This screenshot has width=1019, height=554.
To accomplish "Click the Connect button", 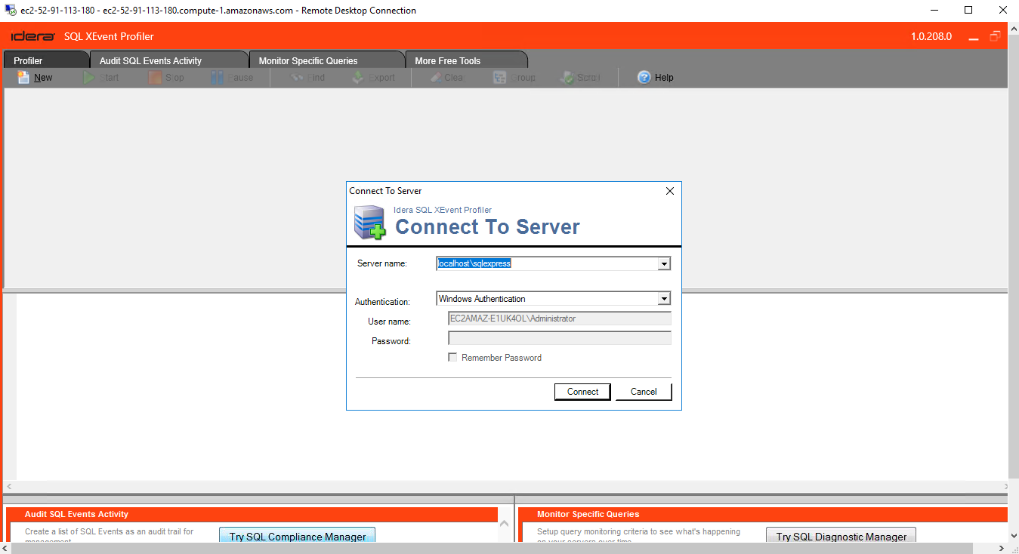I will tap(582, 391).
